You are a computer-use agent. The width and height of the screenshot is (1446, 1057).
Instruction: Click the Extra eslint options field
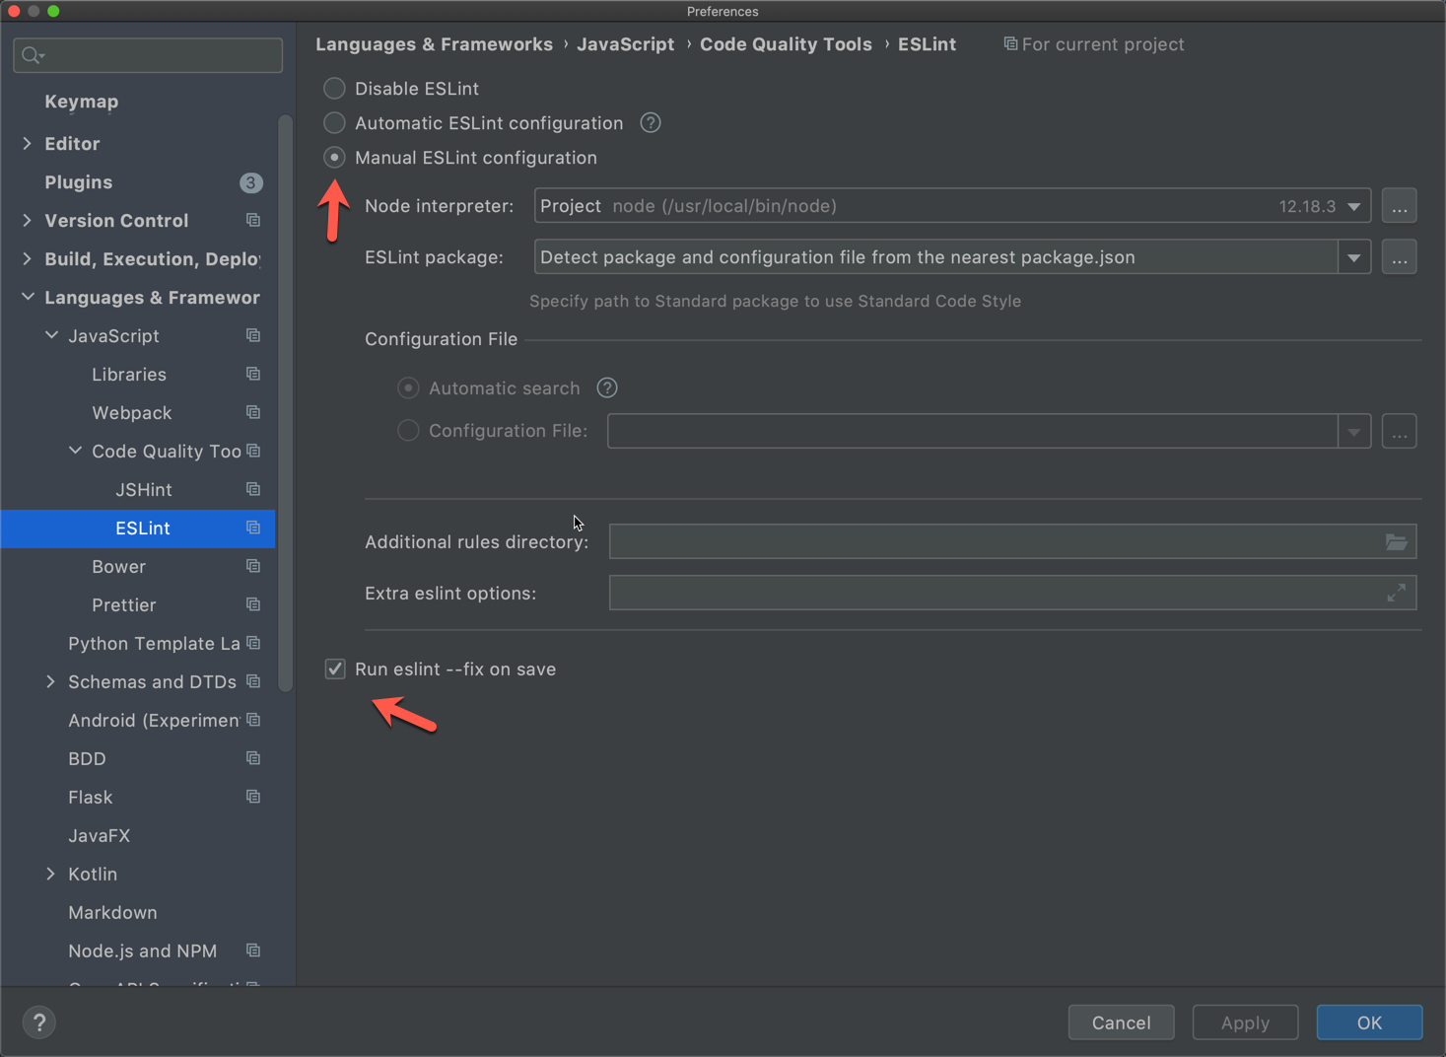1012,594
